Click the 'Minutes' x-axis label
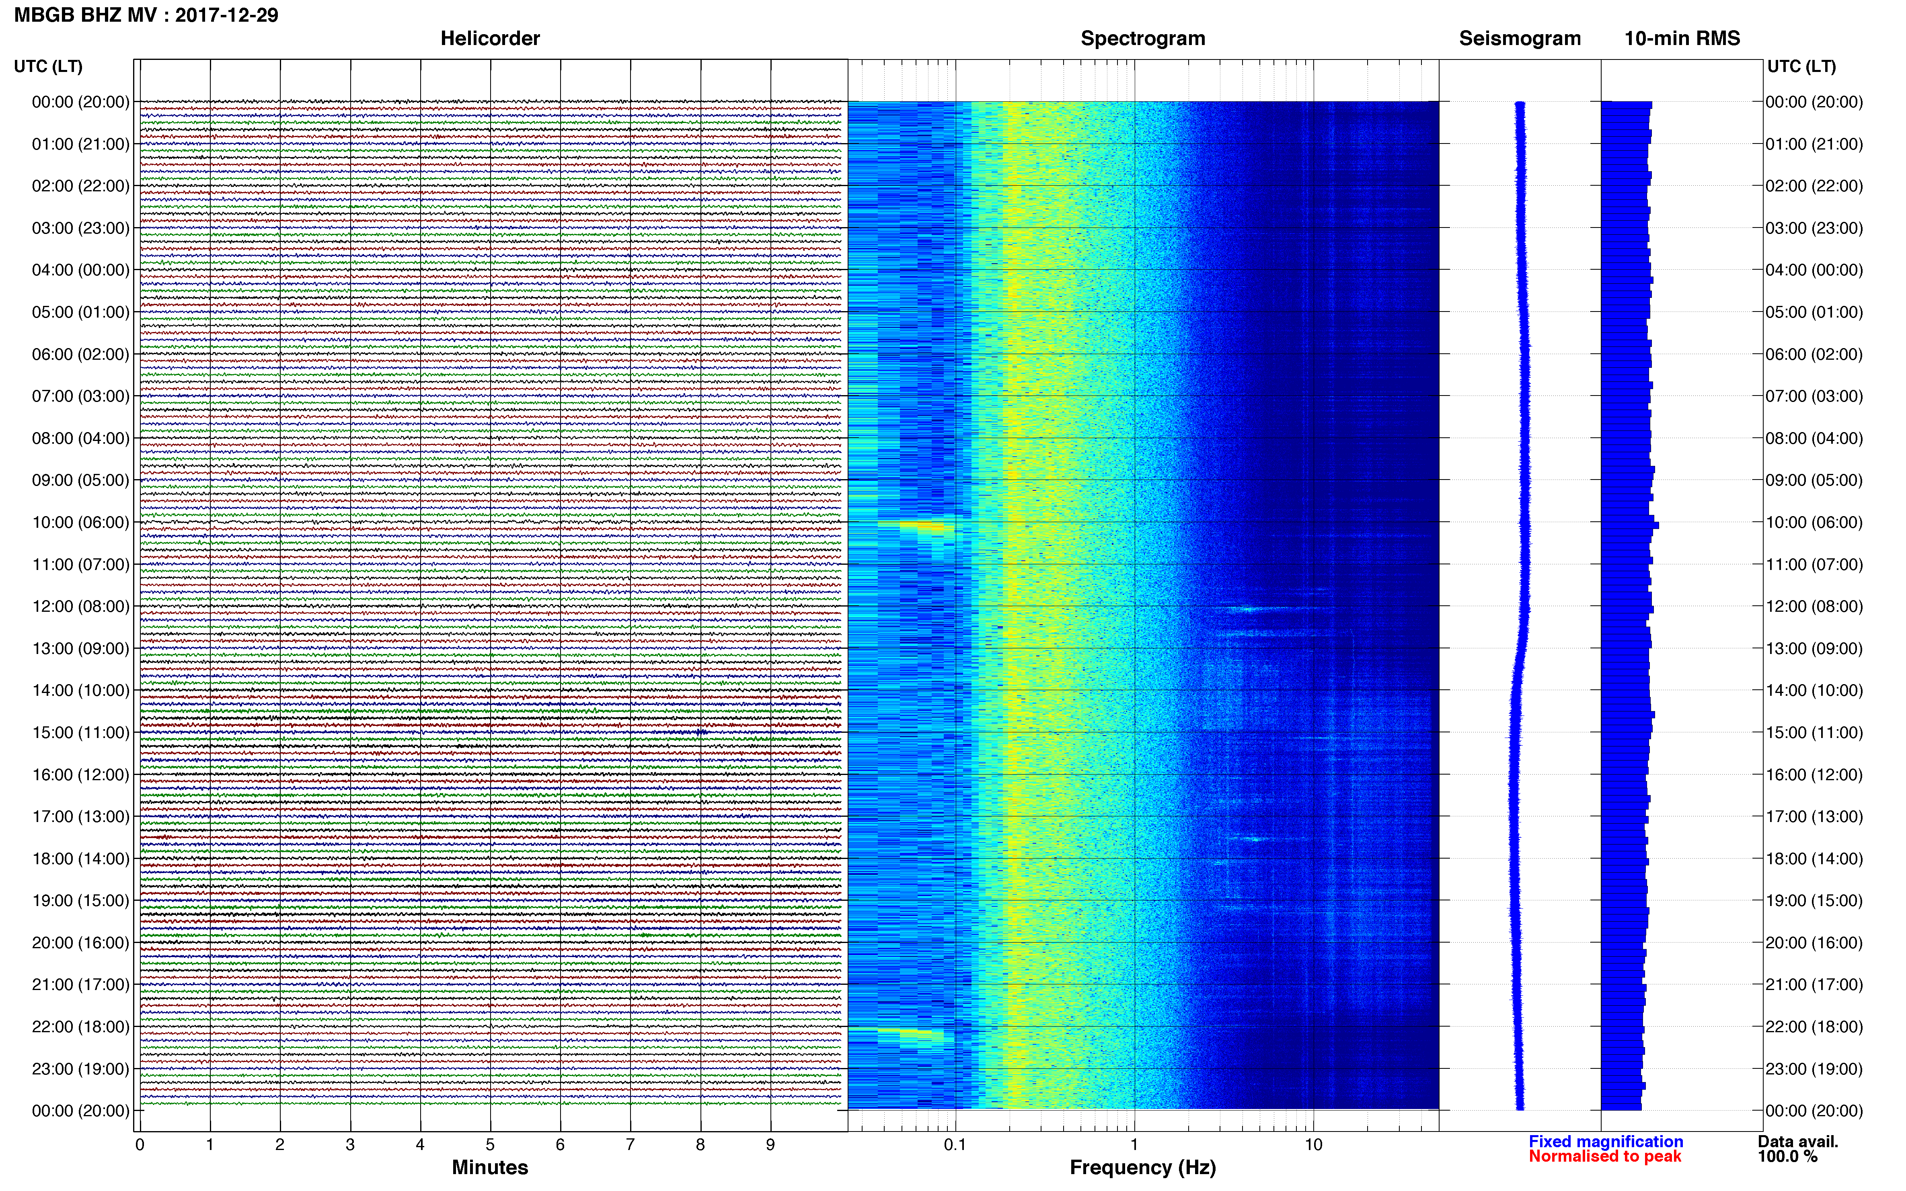This screenshot has height=1191, width=1906. (x=489, y=1167)
